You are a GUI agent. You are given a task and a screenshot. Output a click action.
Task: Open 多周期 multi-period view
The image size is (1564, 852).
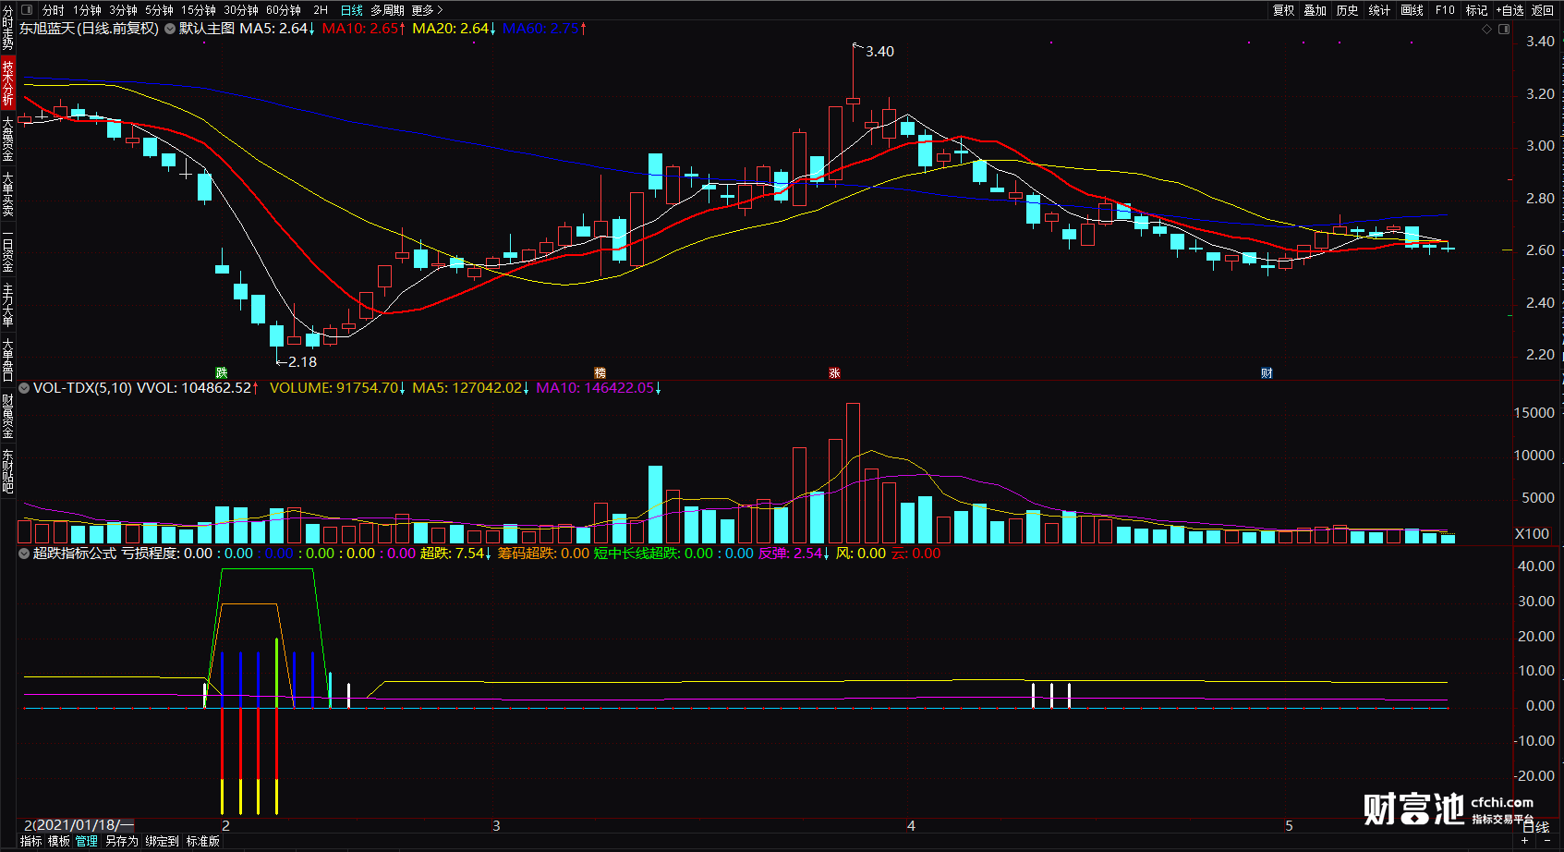(x=388, y=10)
